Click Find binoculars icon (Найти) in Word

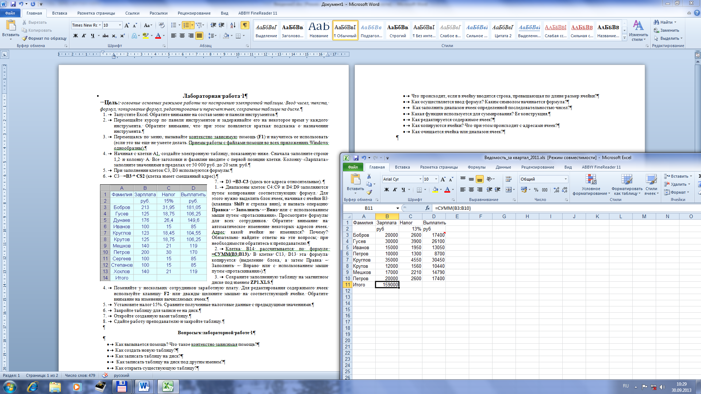[x=656, y=22]
